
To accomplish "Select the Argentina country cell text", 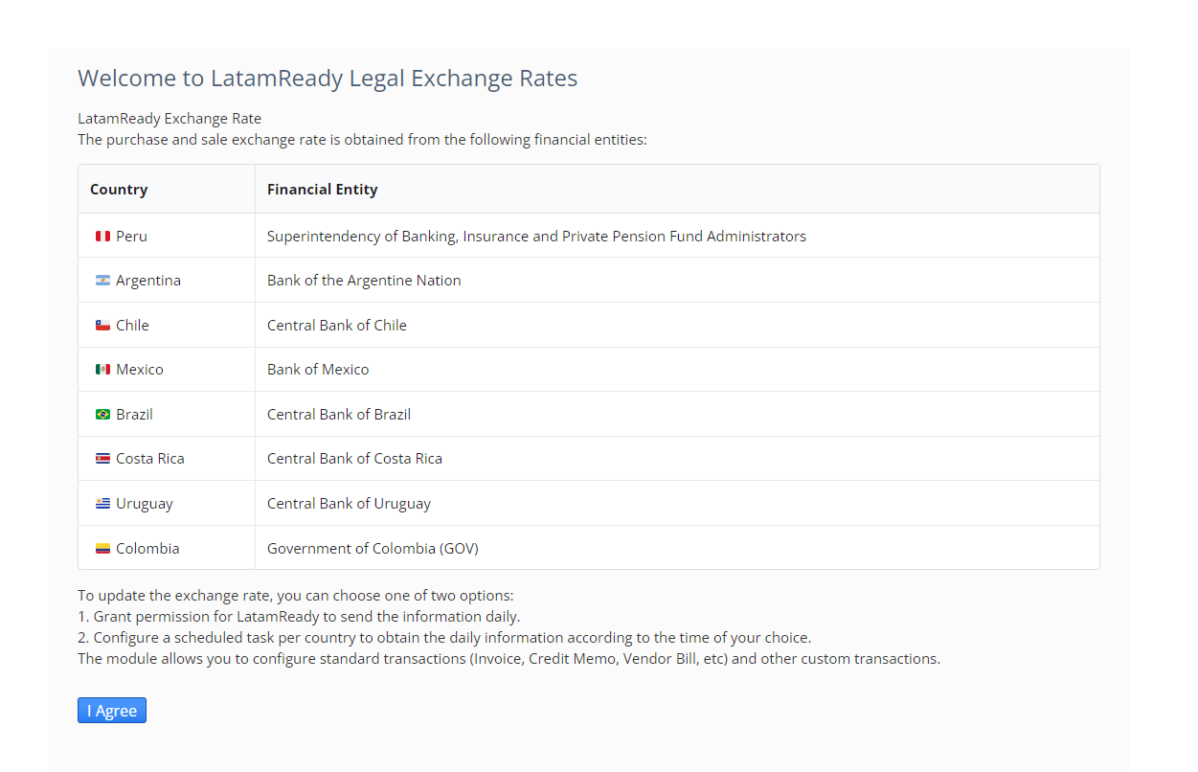I will tap(148, 281).
